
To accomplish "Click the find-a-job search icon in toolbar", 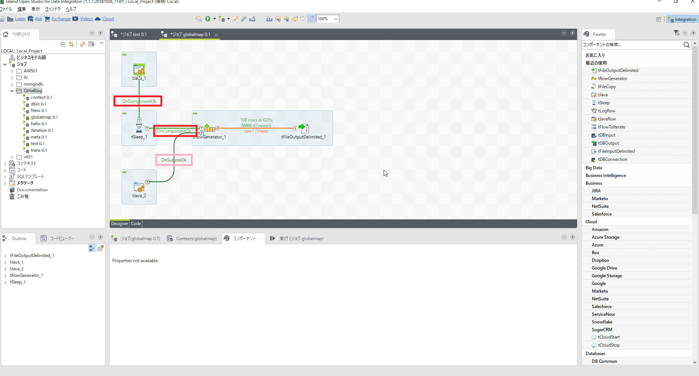I will click(x=199, y=19).
